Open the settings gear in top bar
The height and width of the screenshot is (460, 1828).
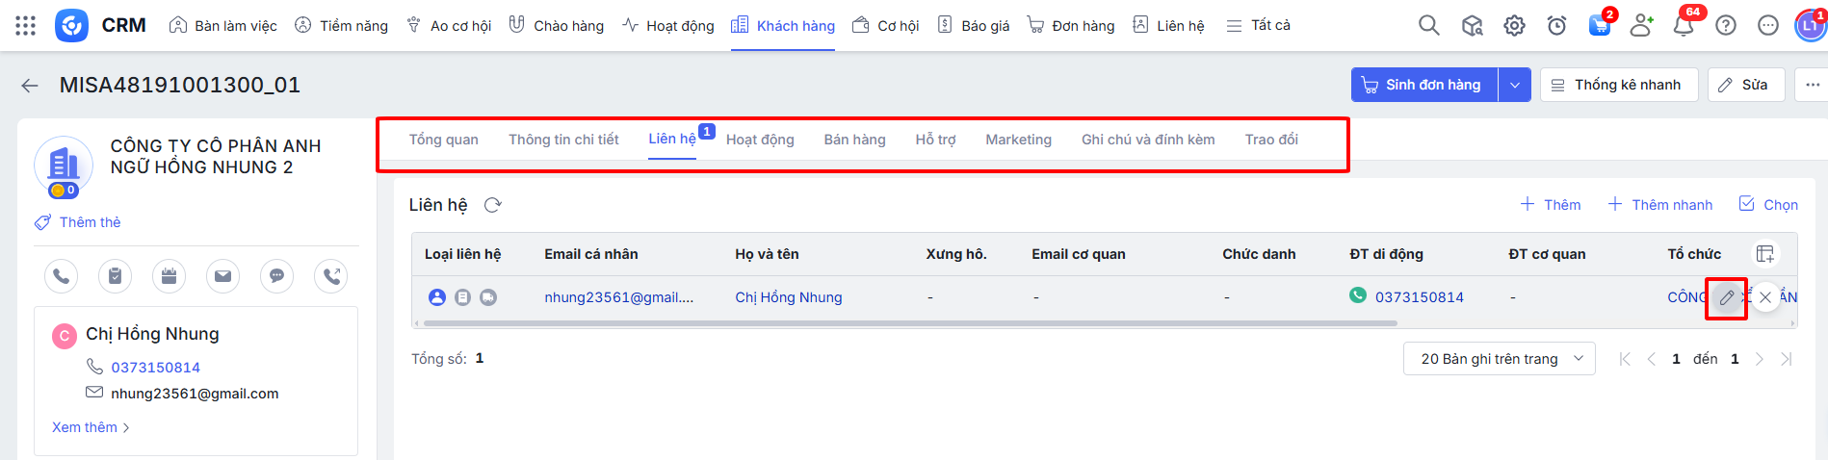pyautogui.click(x=1514, y=26)
